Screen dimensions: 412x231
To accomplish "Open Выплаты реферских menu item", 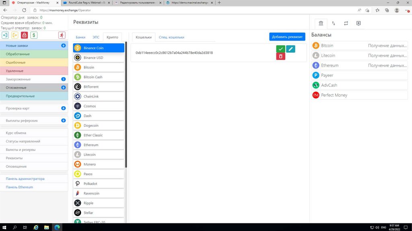I will coord(34,121).
